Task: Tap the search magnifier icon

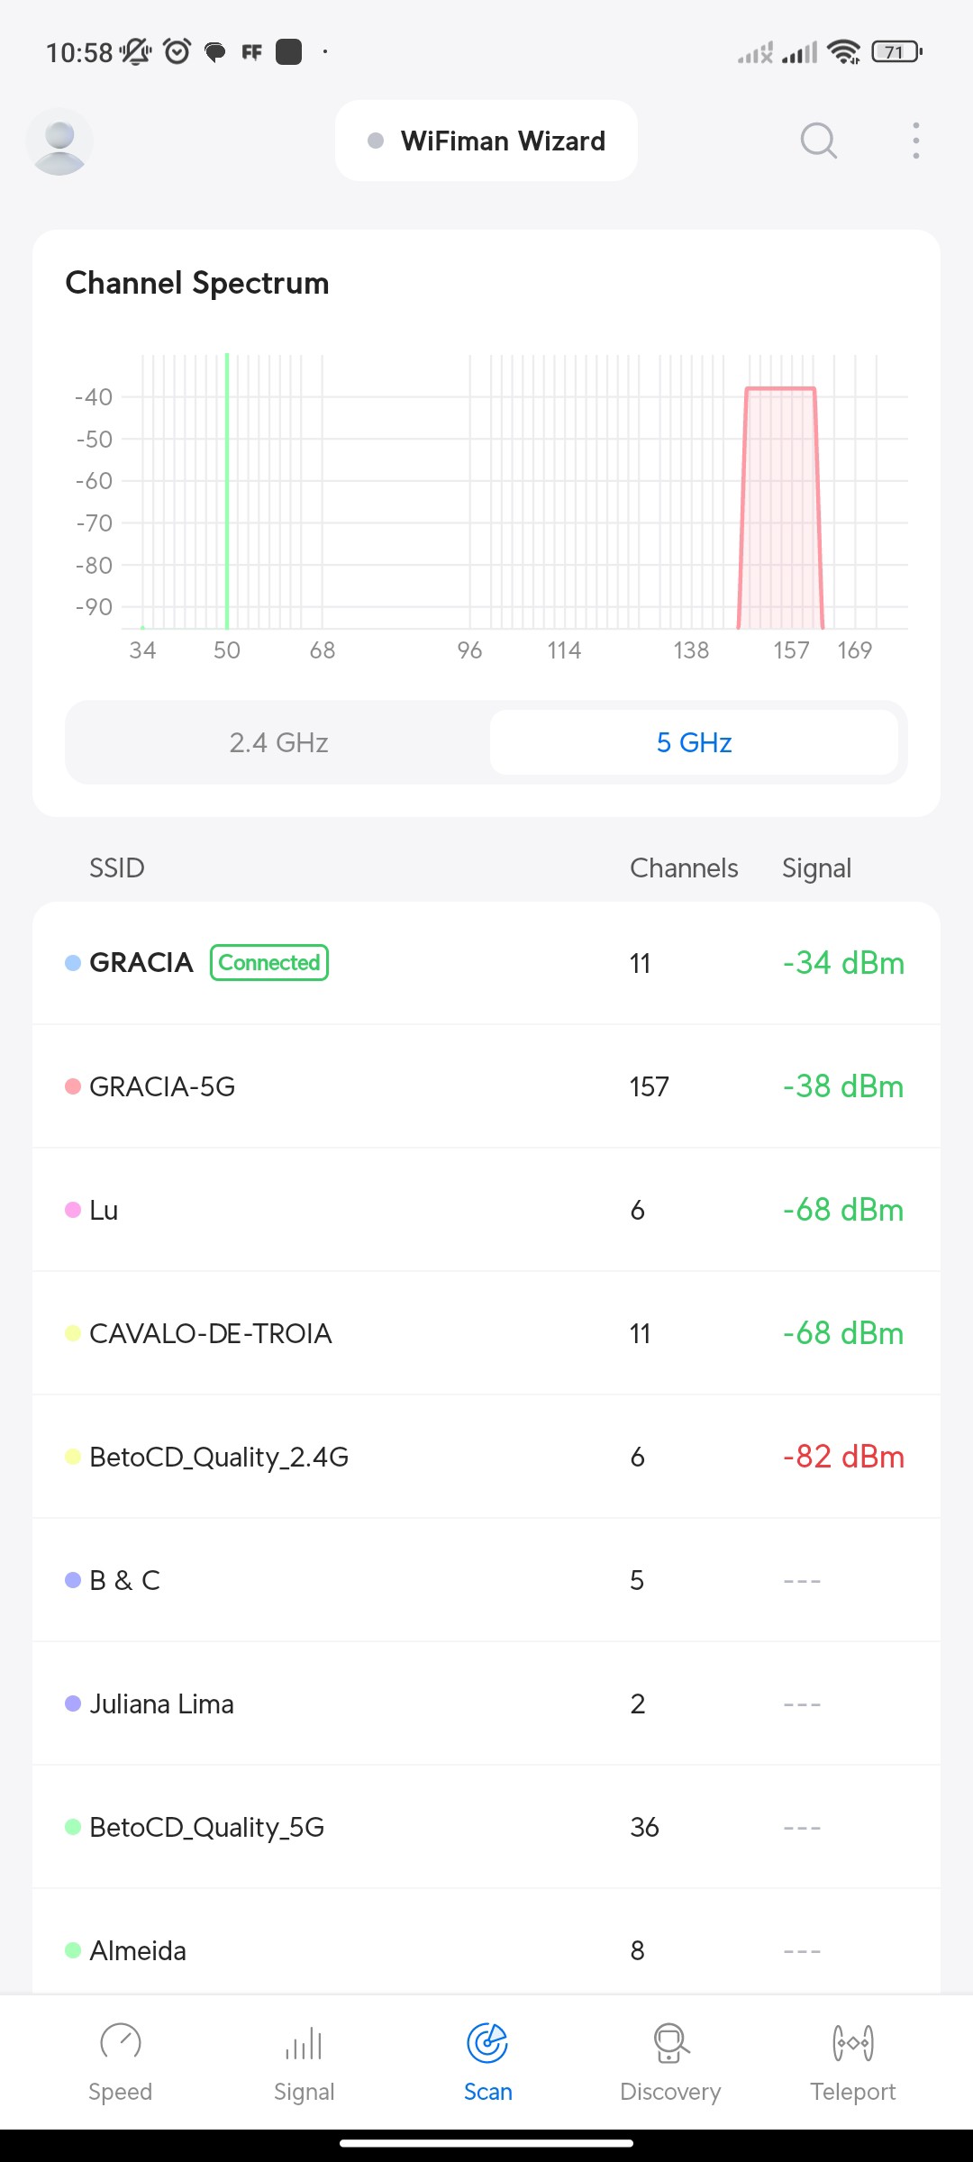Action: click(x=818, y=141)
